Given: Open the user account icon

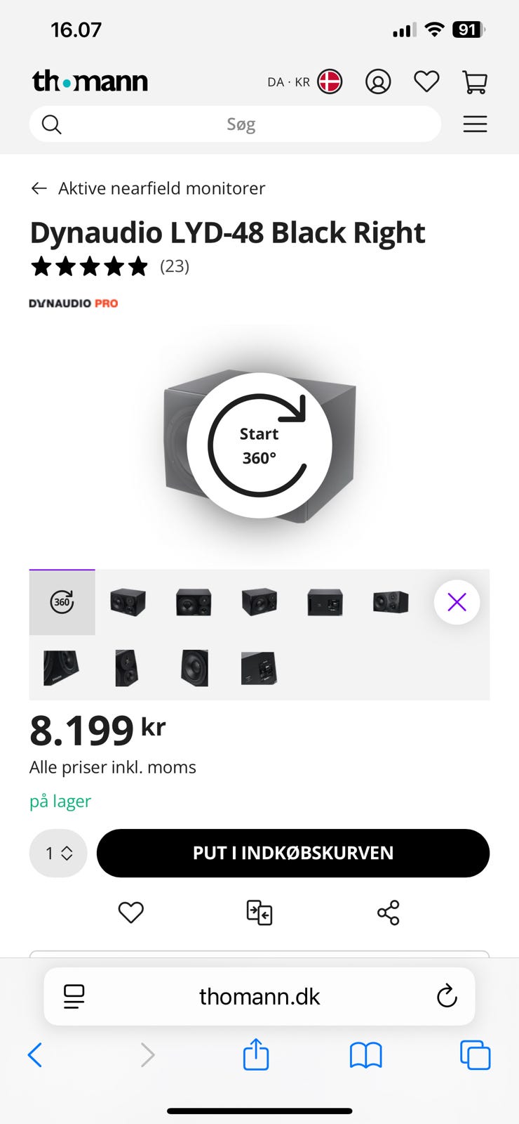Looking at the screenshot, I should pos(378,82).
